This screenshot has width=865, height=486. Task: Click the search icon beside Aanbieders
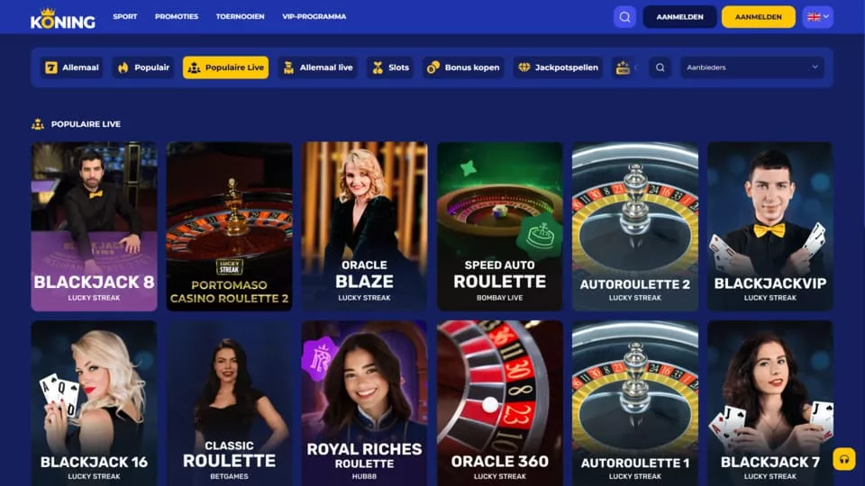click(x=660, y=67)
